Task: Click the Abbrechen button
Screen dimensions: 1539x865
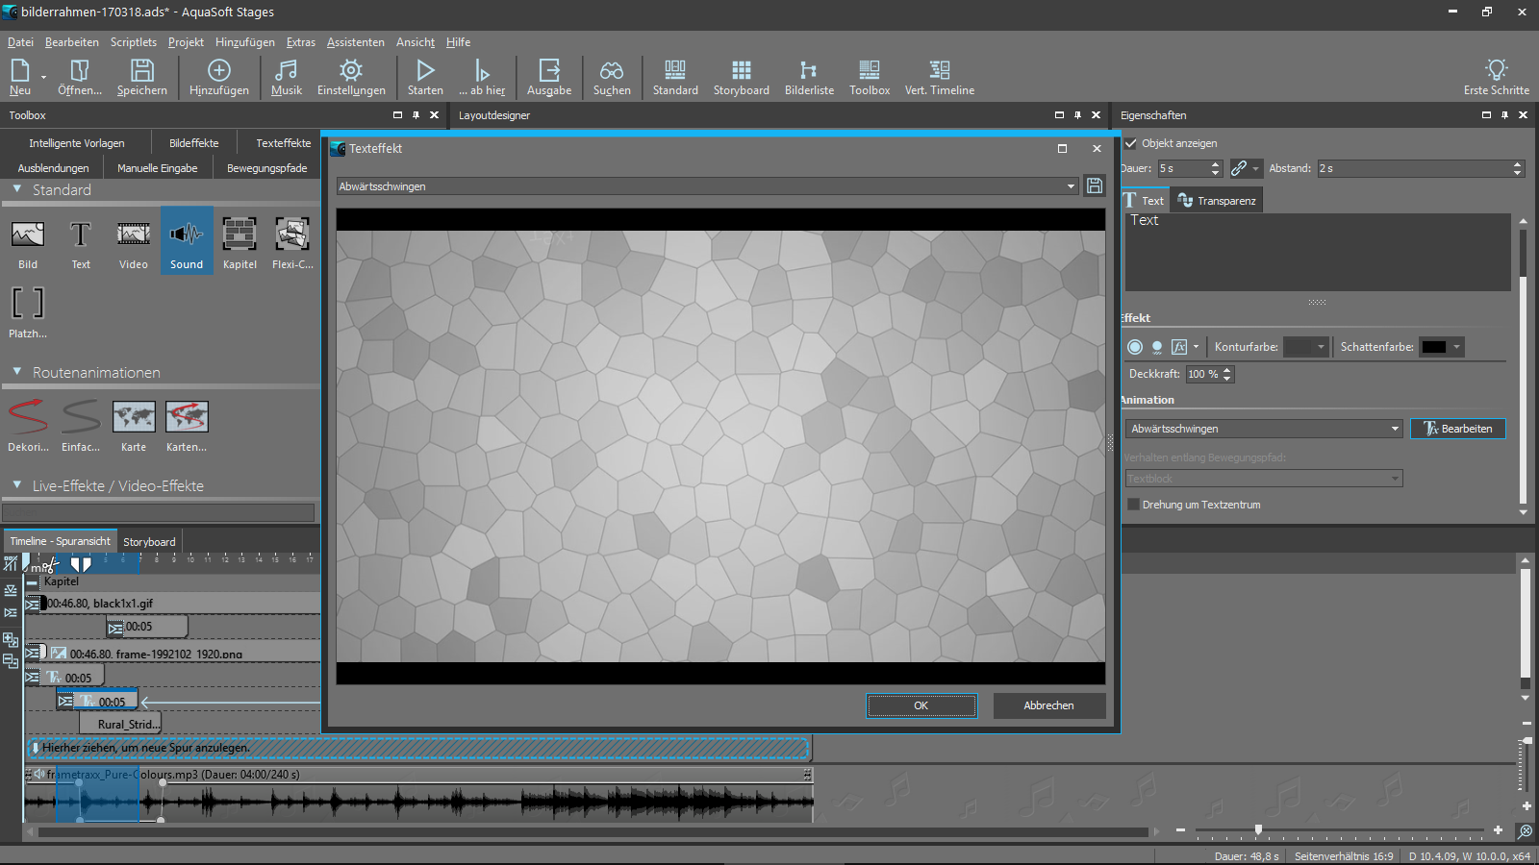Action: (1048, 705)
